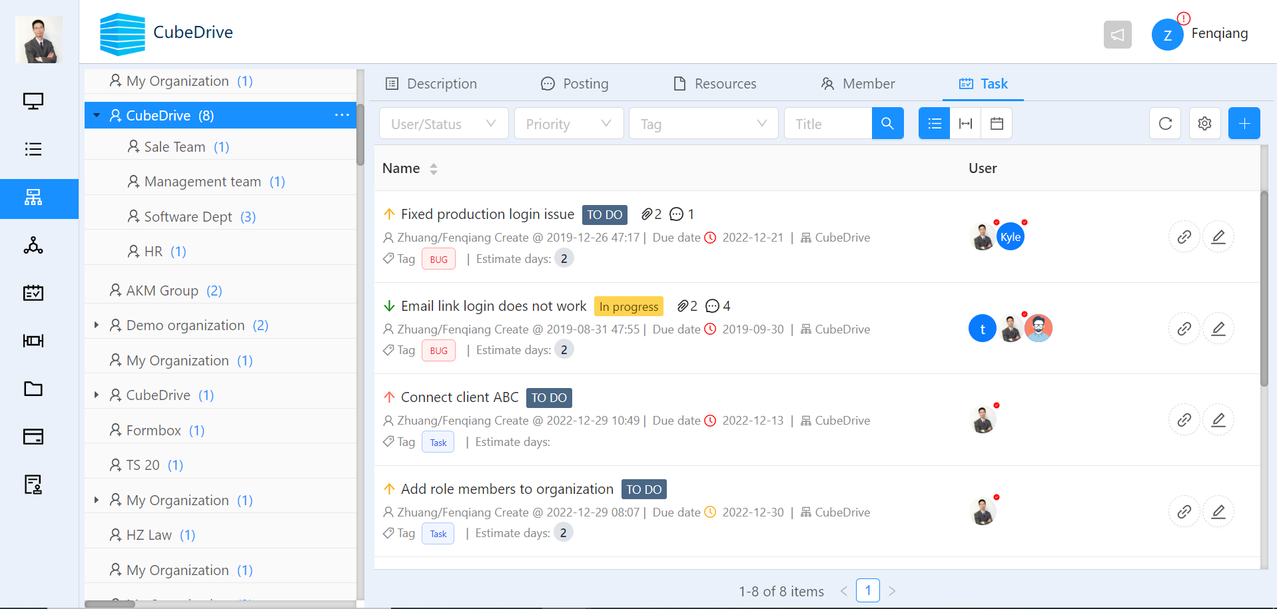Screen dimensions: 1277x609
Task: Collapse the CubeDrive (8) tree node
Action: pos(97,115)
